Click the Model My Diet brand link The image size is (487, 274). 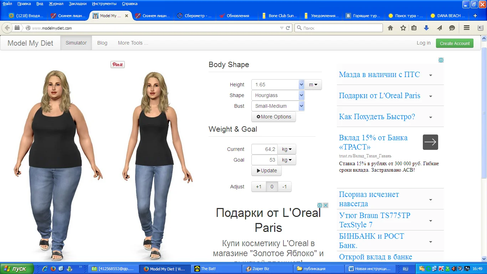[30, 43]
